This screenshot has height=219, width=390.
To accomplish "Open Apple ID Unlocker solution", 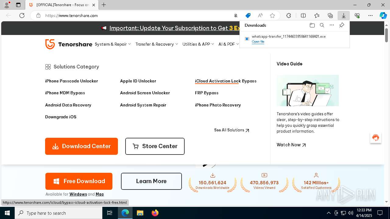I will coord(138,81).
